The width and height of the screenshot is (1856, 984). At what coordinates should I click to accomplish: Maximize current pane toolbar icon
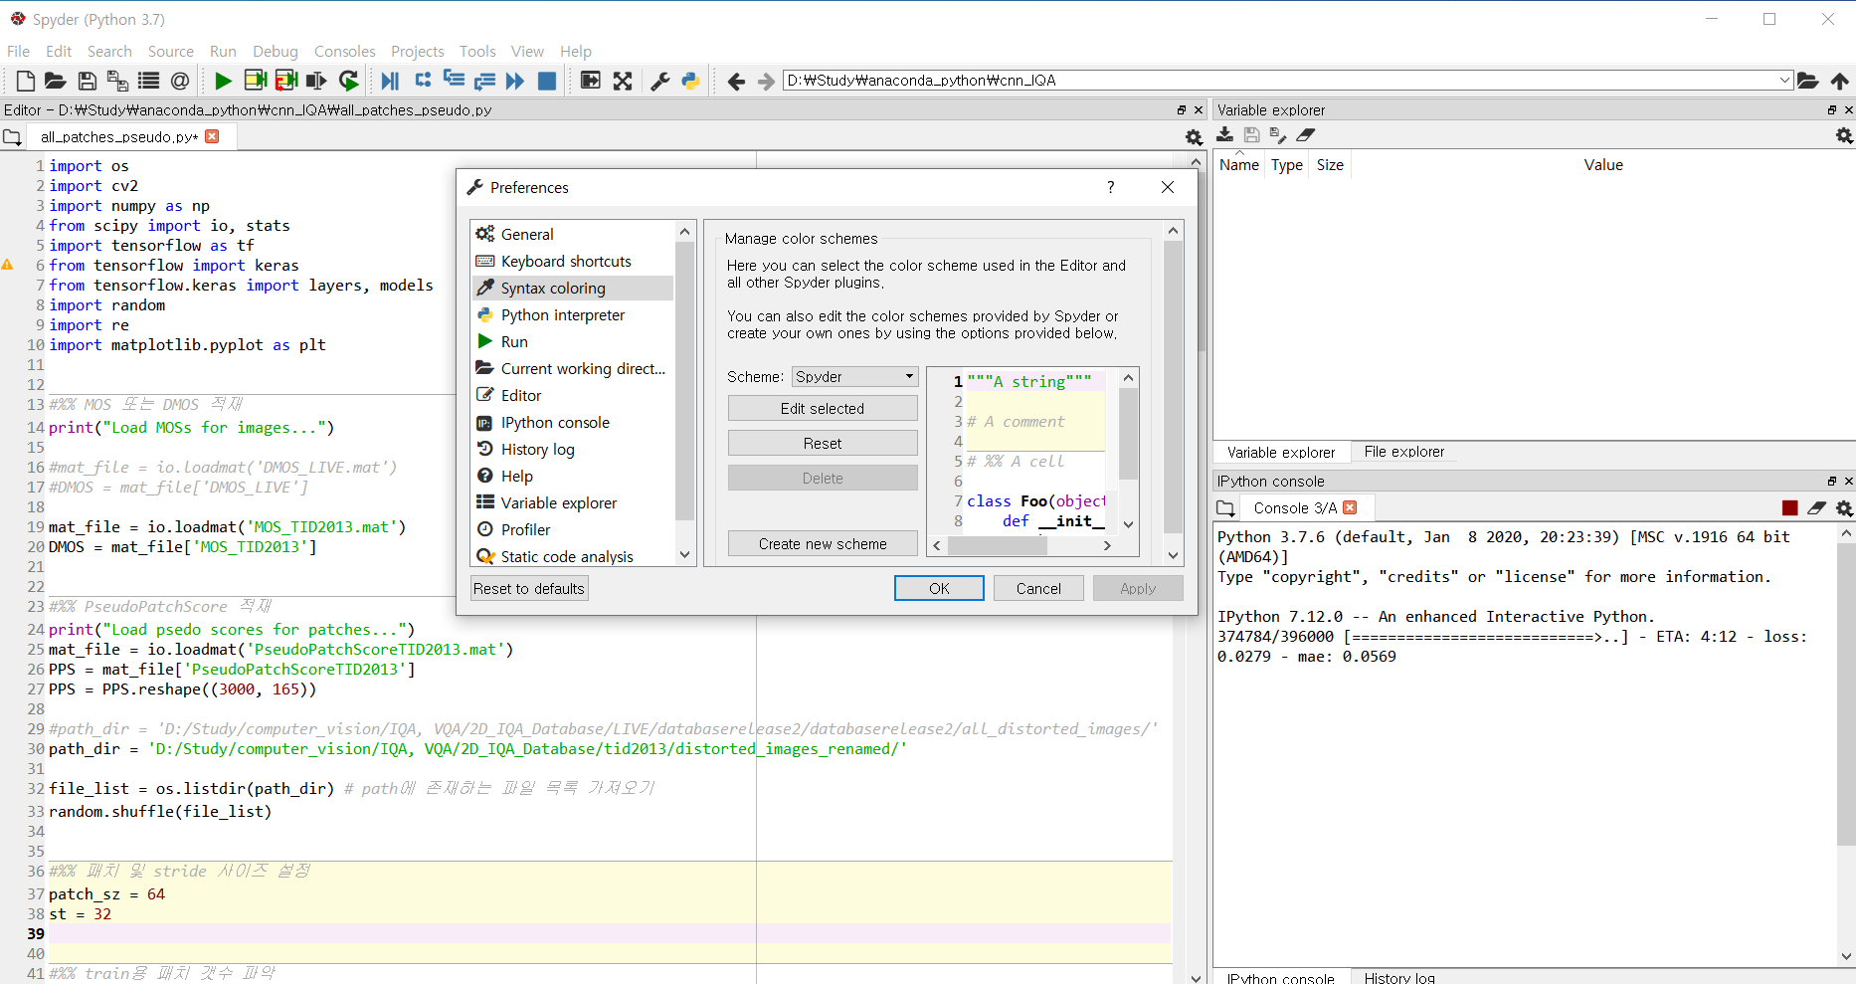tap(591, 81)
